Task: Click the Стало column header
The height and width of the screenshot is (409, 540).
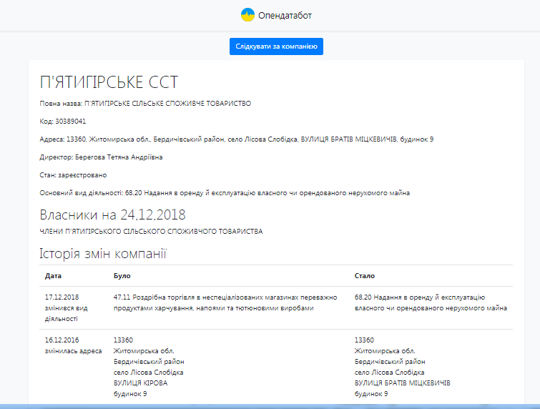Action: [365, 275]
